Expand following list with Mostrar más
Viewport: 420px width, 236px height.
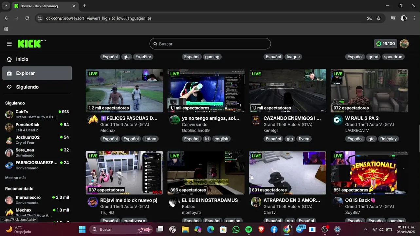click(x=16, y=178)
